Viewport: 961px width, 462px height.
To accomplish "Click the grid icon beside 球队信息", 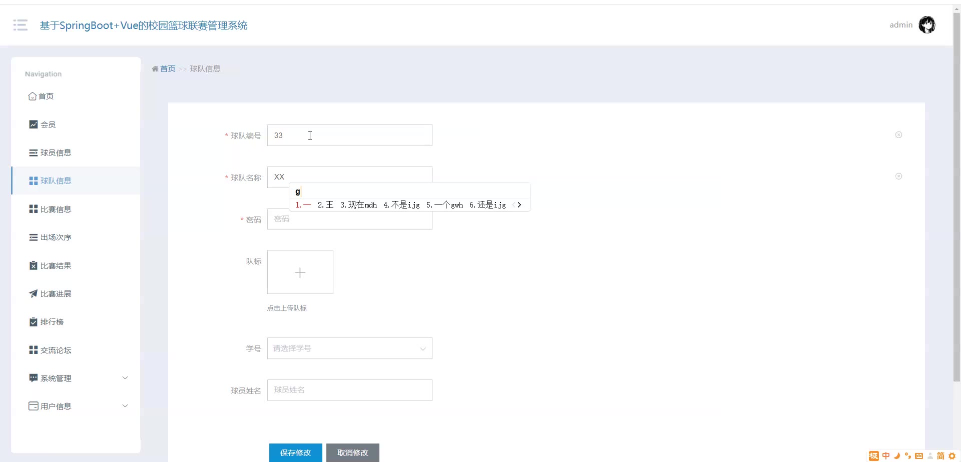I will point(33,180).
